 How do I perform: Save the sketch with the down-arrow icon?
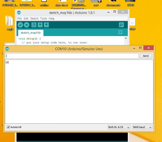tap(46, 25)
